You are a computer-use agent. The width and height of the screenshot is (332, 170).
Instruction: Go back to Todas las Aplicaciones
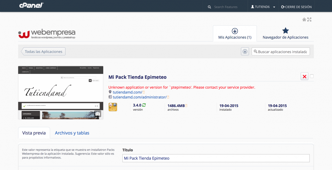coord(43,51)
